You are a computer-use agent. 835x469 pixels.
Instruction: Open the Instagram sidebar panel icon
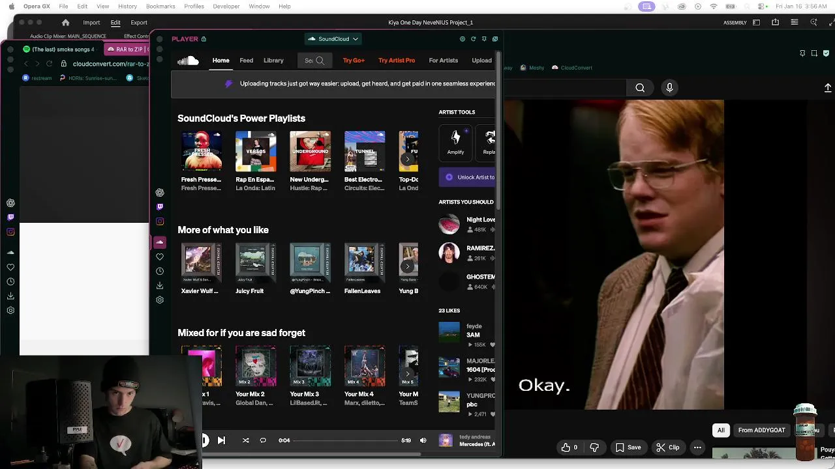(160, 221)
